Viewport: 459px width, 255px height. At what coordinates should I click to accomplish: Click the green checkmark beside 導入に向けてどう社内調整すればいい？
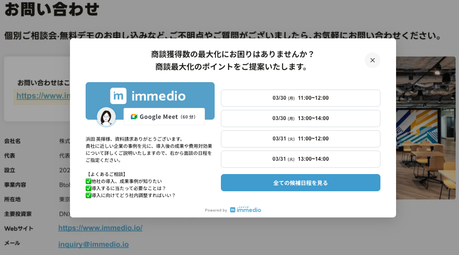(88, 196)
